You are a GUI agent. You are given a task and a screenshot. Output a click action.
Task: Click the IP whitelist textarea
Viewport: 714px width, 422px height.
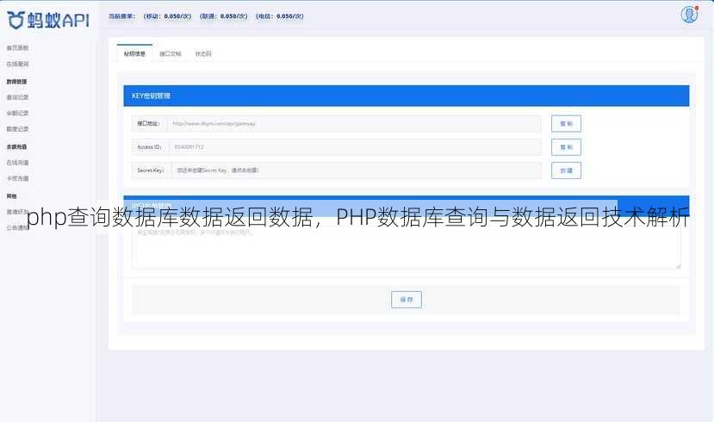pos(407,245)
